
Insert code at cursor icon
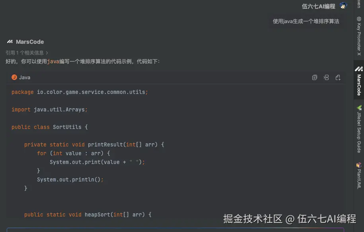[x=326, y=77]
